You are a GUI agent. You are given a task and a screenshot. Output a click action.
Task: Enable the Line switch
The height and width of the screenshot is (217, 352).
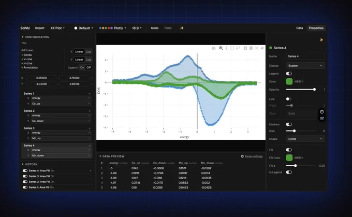coord(289,99)
